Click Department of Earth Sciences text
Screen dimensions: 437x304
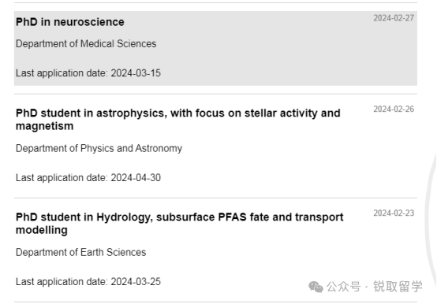(x=80, y=252)
